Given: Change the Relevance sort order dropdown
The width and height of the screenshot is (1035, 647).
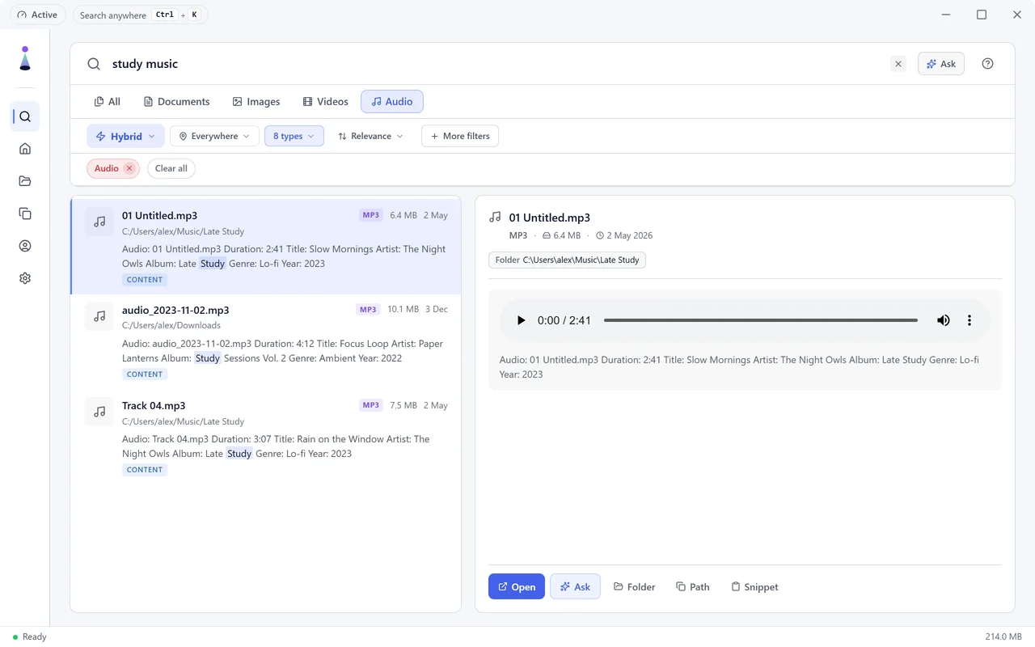Looking at the screenshot, I should click(370, 136).
